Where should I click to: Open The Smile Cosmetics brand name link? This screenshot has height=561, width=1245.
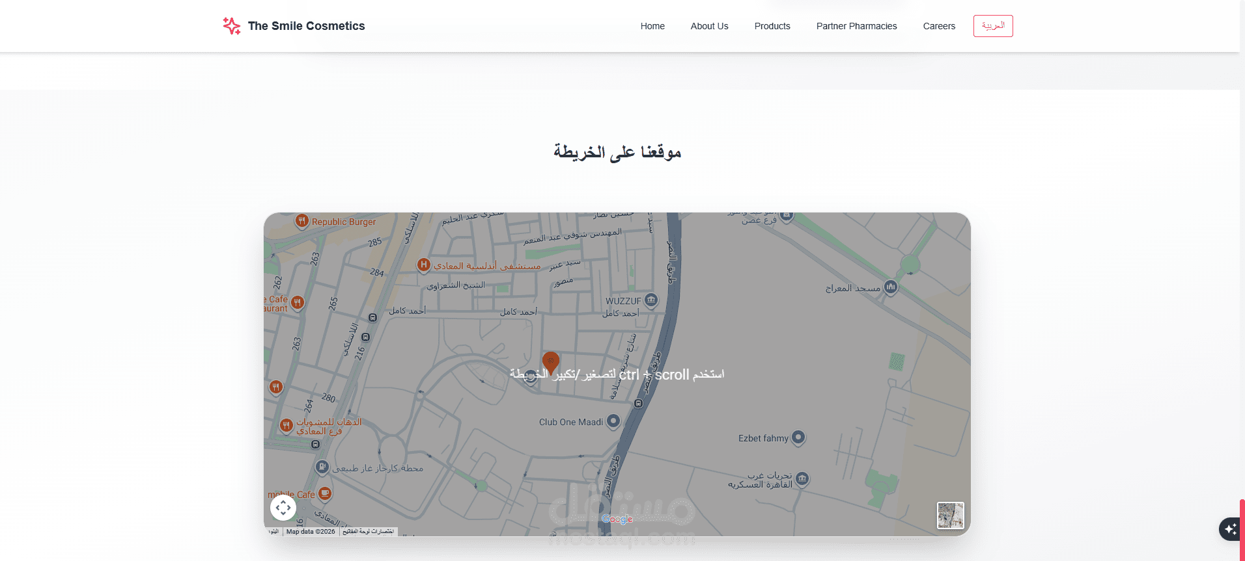coord(306,26)
